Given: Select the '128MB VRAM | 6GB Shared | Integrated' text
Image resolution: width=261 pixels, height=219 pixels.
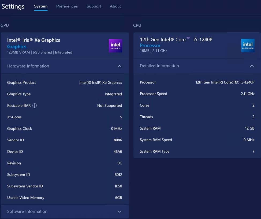Looking at the screenshot, I should pos(40,52).
